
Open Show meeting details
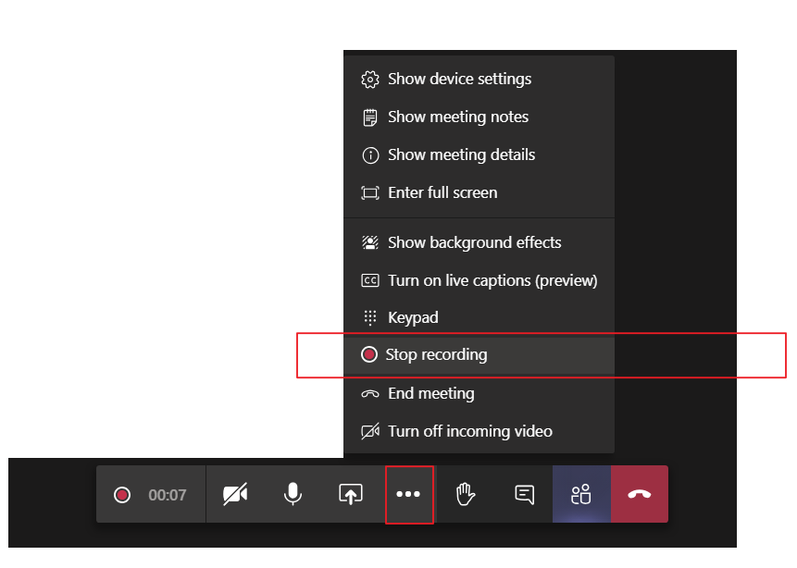[479, 155]
